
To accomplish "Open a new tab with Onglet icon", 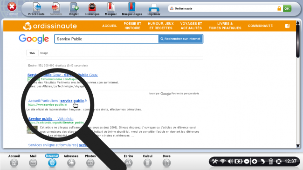I will (x=74, y=7).
